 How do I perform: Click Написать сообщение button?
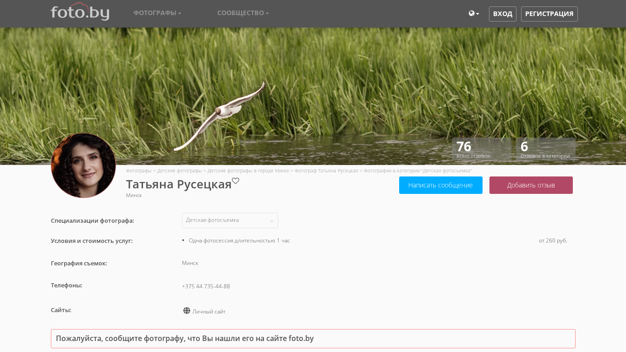pos(440,185)
